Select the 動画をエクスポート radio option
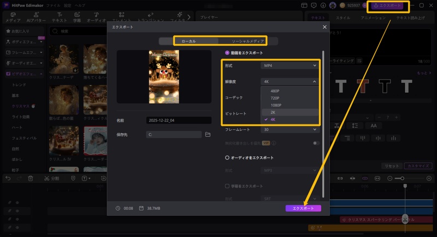The image size is (437, 237). [227, 52]
